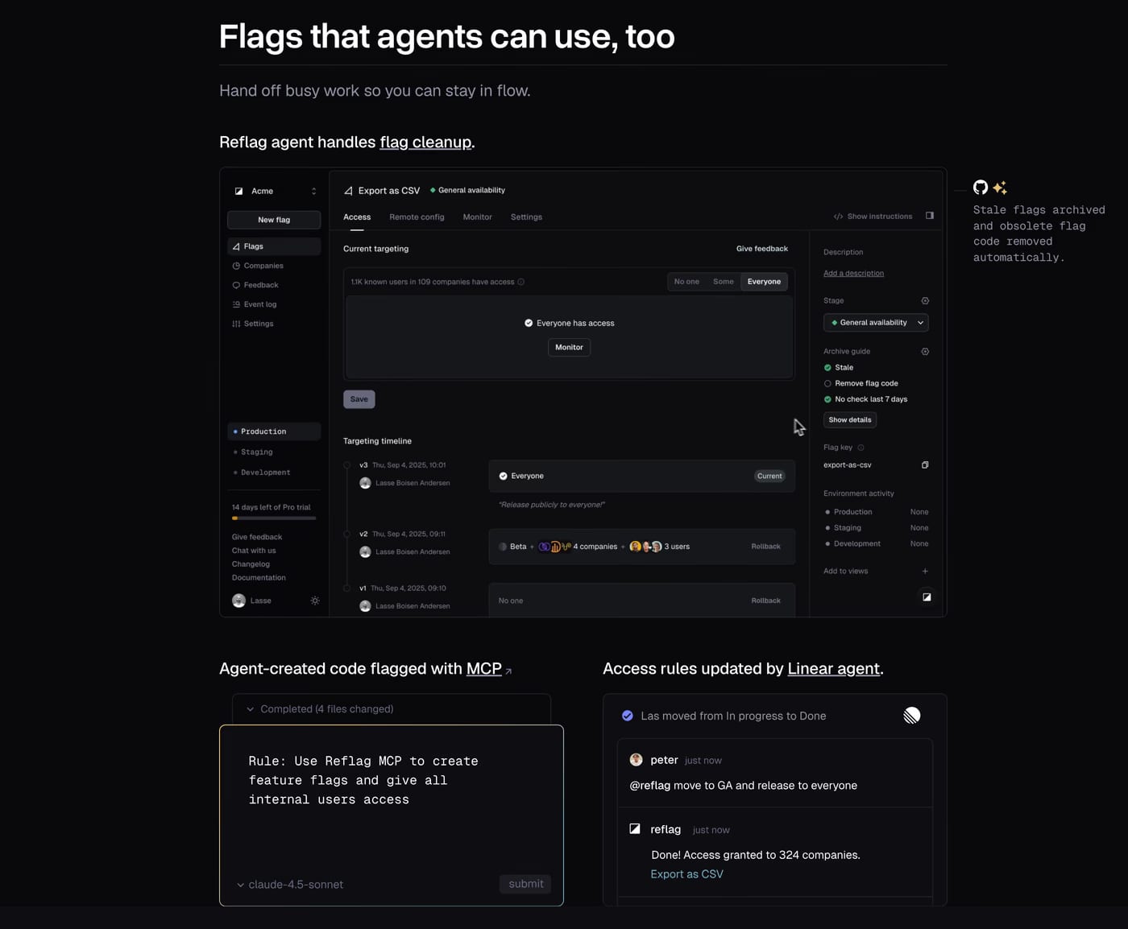Screen dimensions: 1128x929
Task: Open the General availability stage dropdown
Action: (876, 323)
